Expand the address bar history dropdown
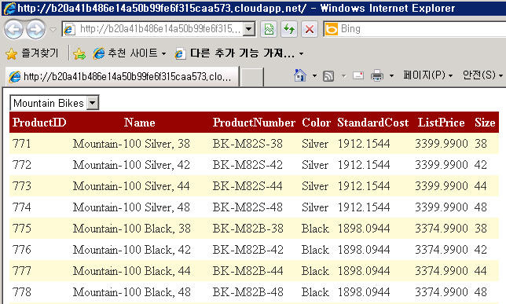This screenshot has height=304, width=506. click(248, 29)
